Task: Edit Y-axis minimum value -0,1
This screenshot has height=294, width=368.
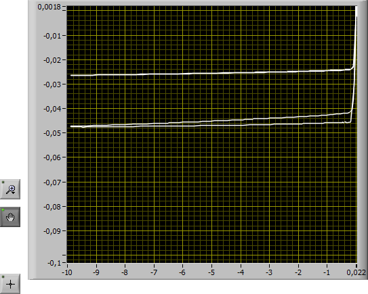Action: (54, 263)
